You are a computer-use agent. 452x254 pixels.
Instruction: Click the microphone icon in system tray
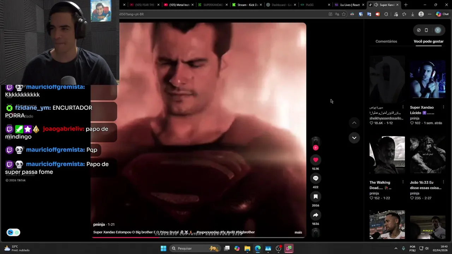pyautogui.click(x=403, y=248)
